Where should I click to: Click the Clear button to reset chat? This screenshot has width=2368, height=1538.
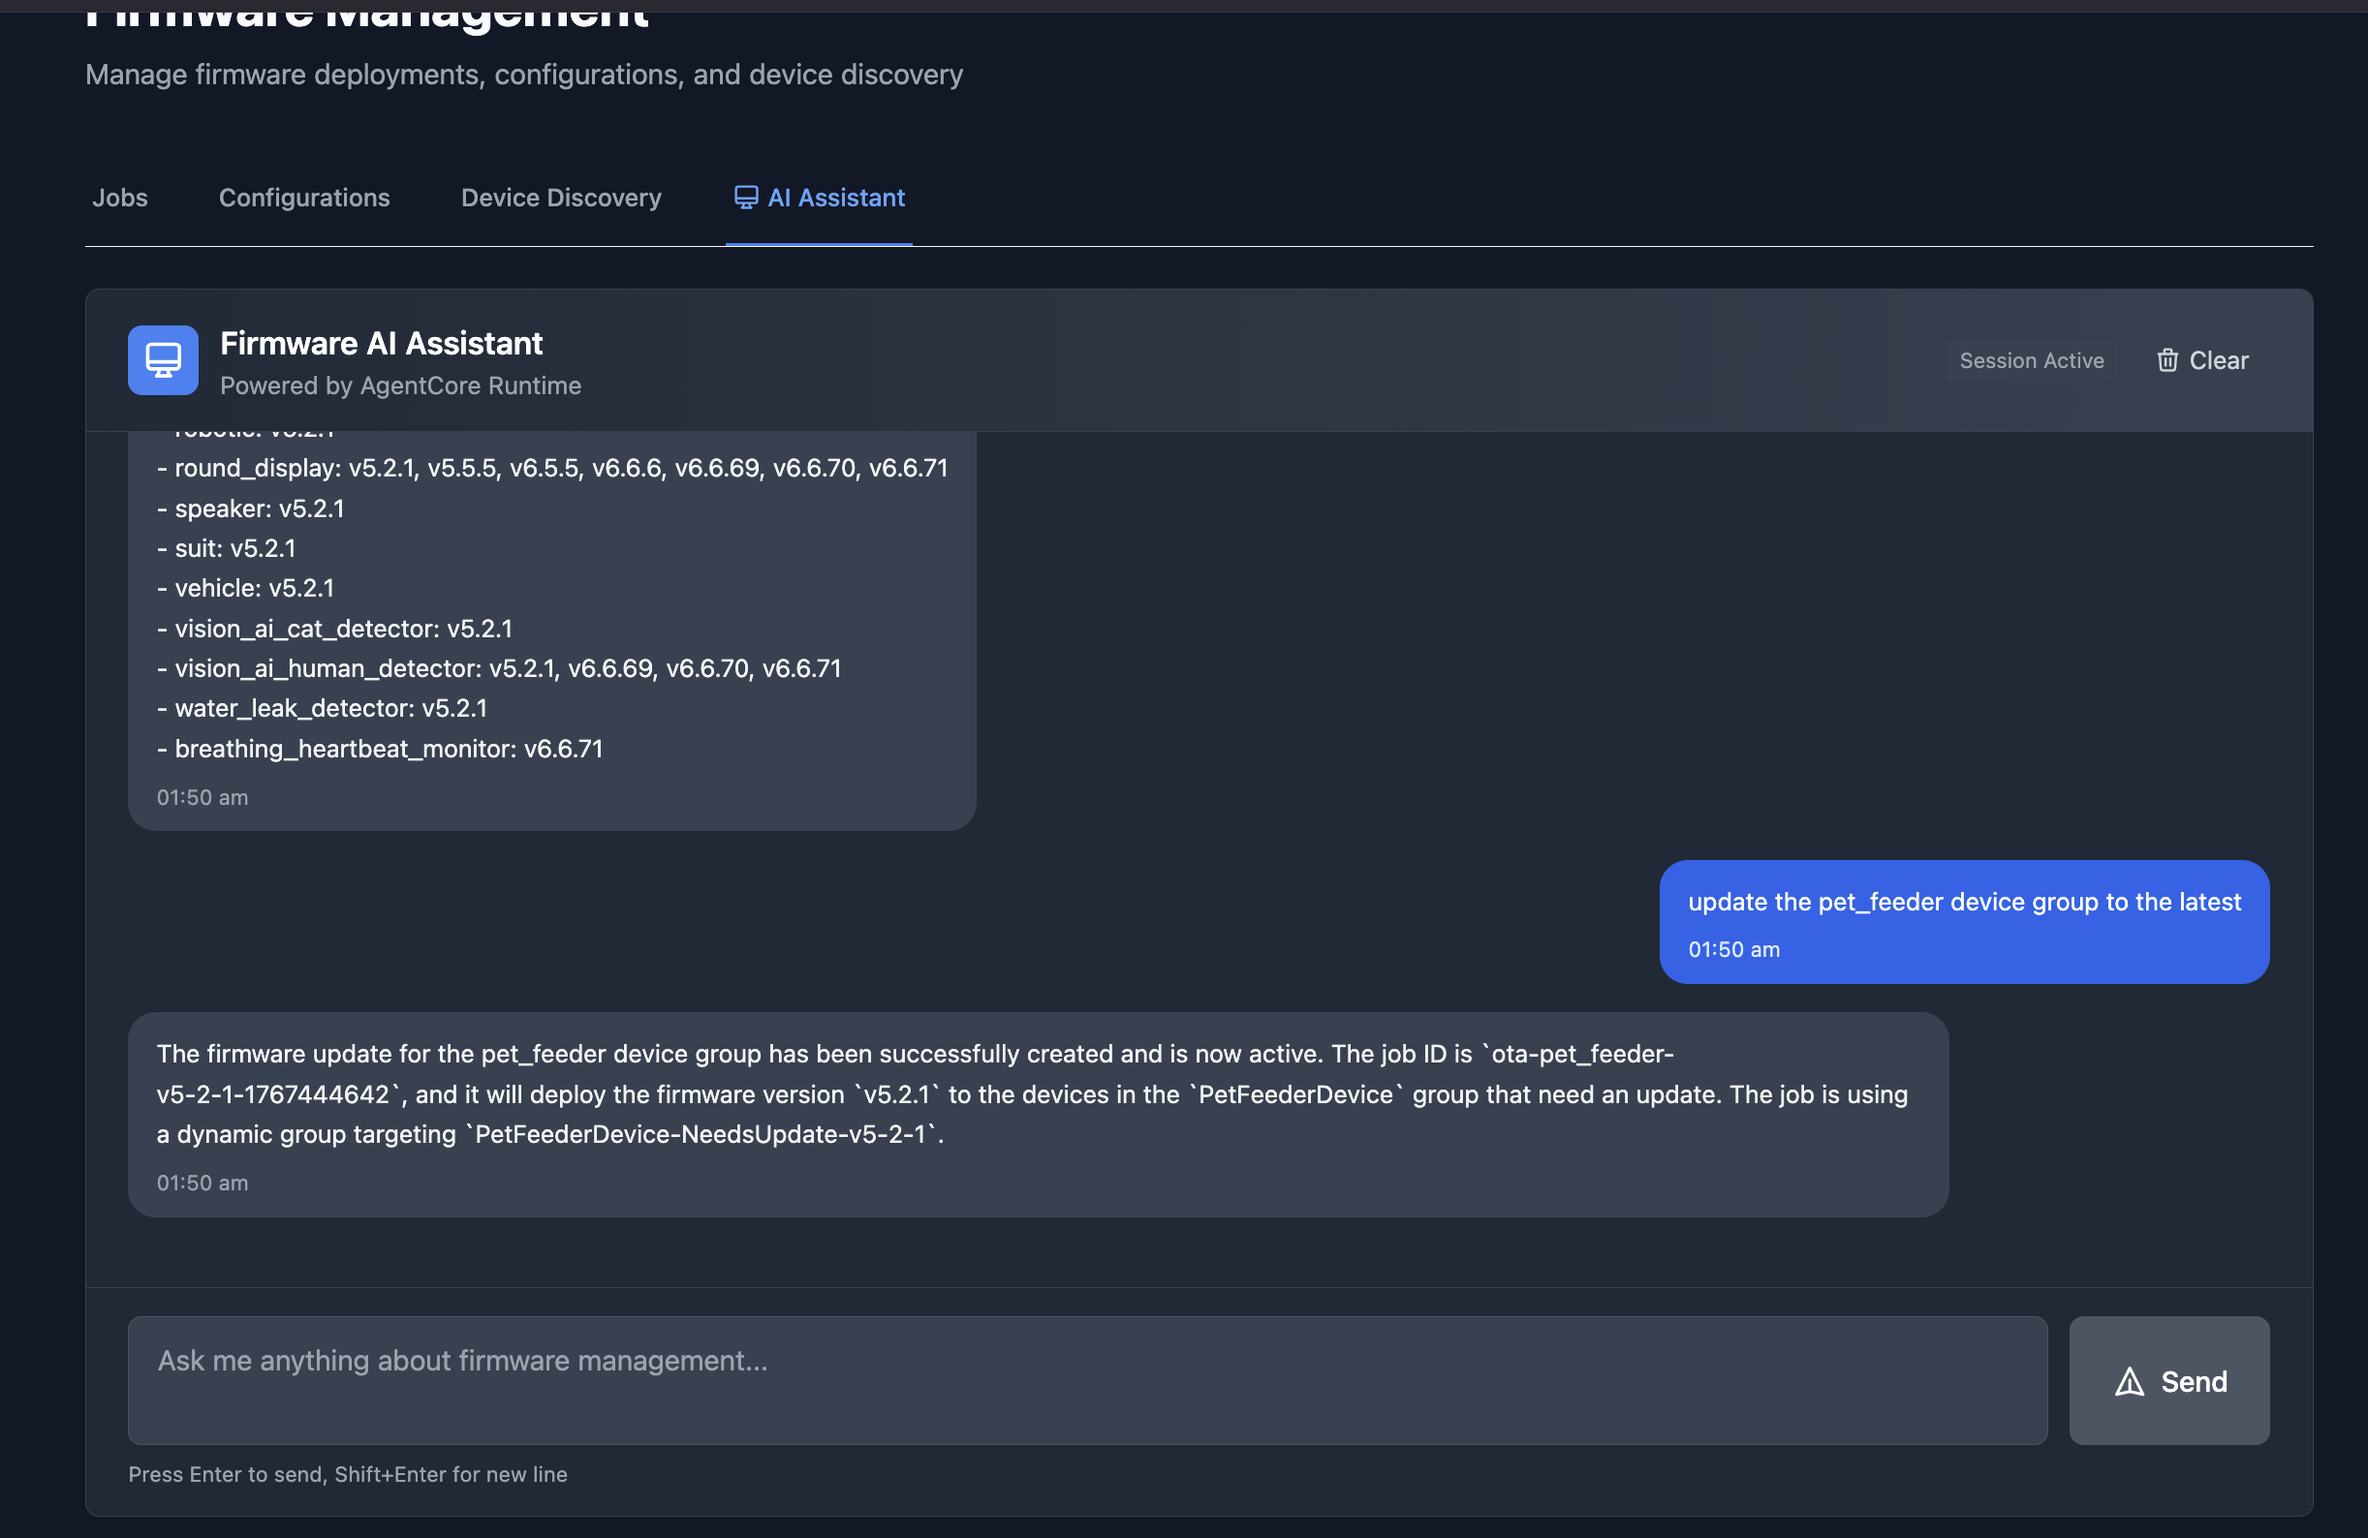click(2202, 360)
